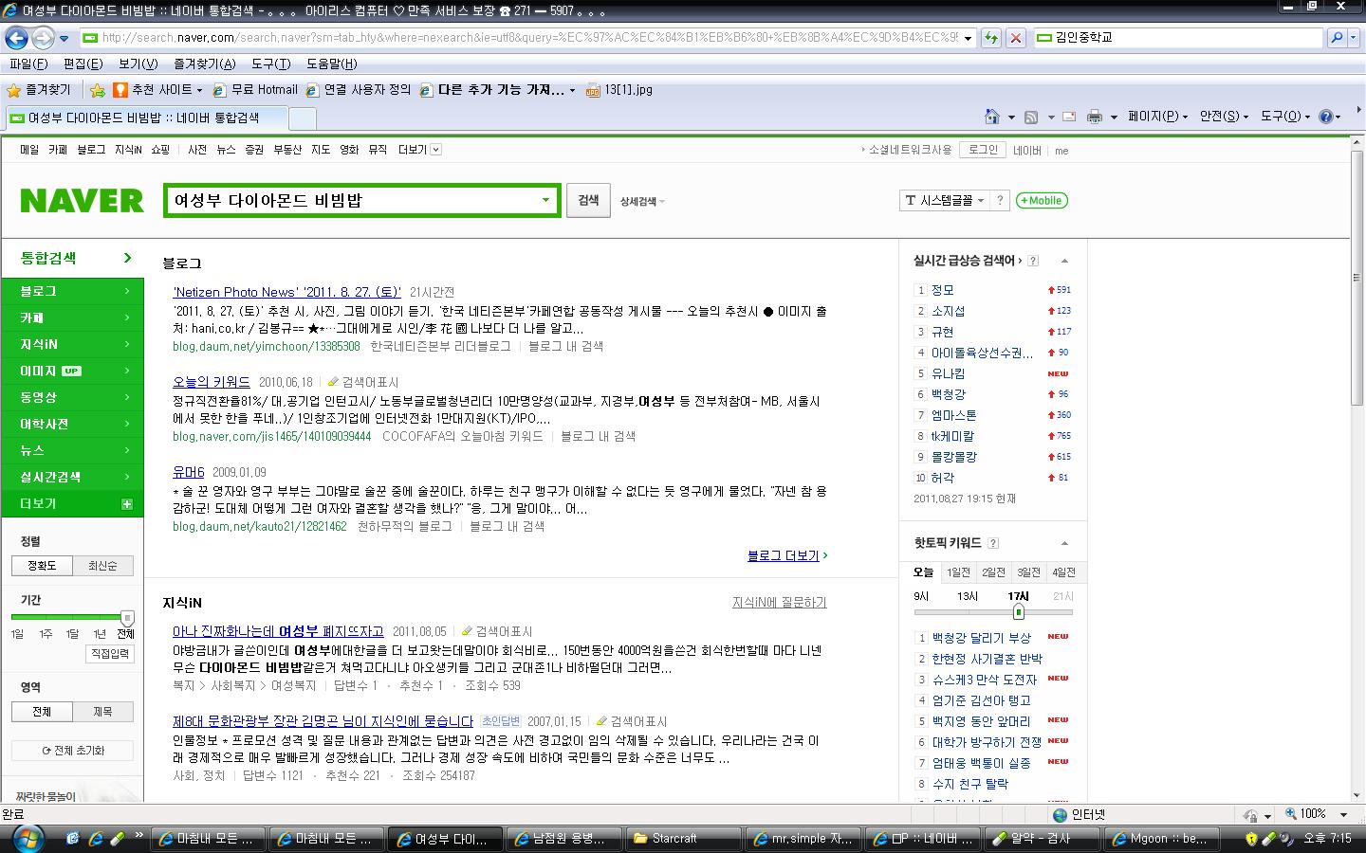Click the hot topic time slider handle

1018,612
